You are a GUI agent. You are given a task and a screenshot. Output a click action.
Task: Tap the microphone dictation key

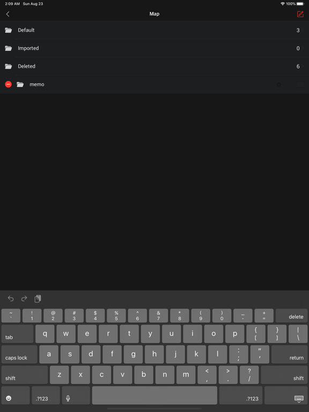[76, 395]
